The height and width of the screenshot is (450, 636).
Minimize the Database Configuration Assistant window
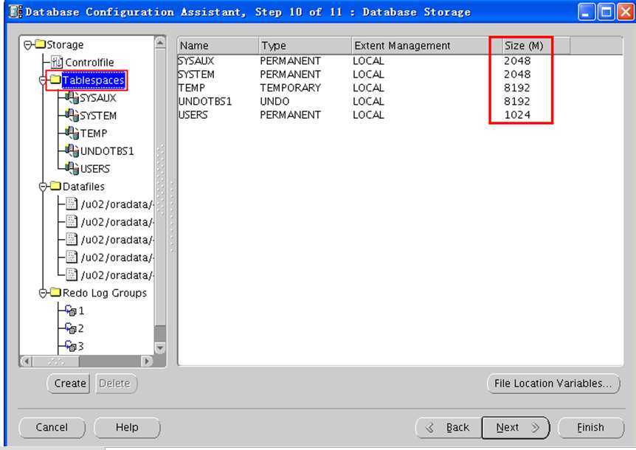coord(586,12)
